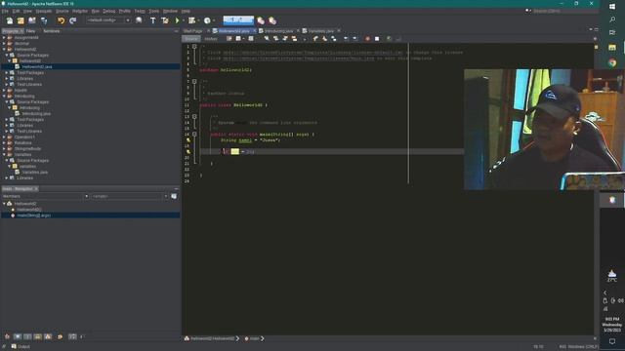Click the New Project toolbar icon
625x351 pixels.
(21, 20)
